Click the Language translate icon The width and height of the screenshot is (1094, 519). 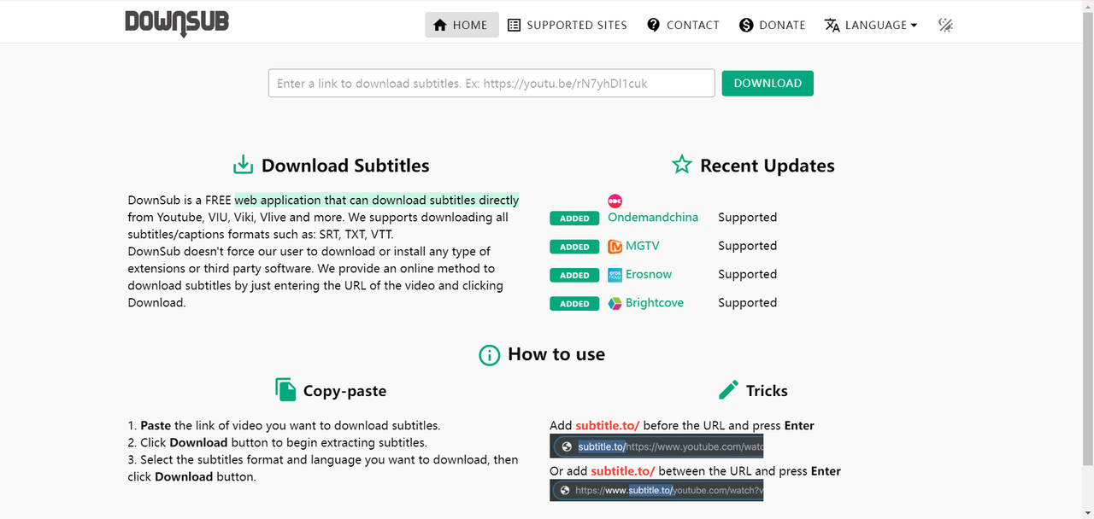point(832,25)
